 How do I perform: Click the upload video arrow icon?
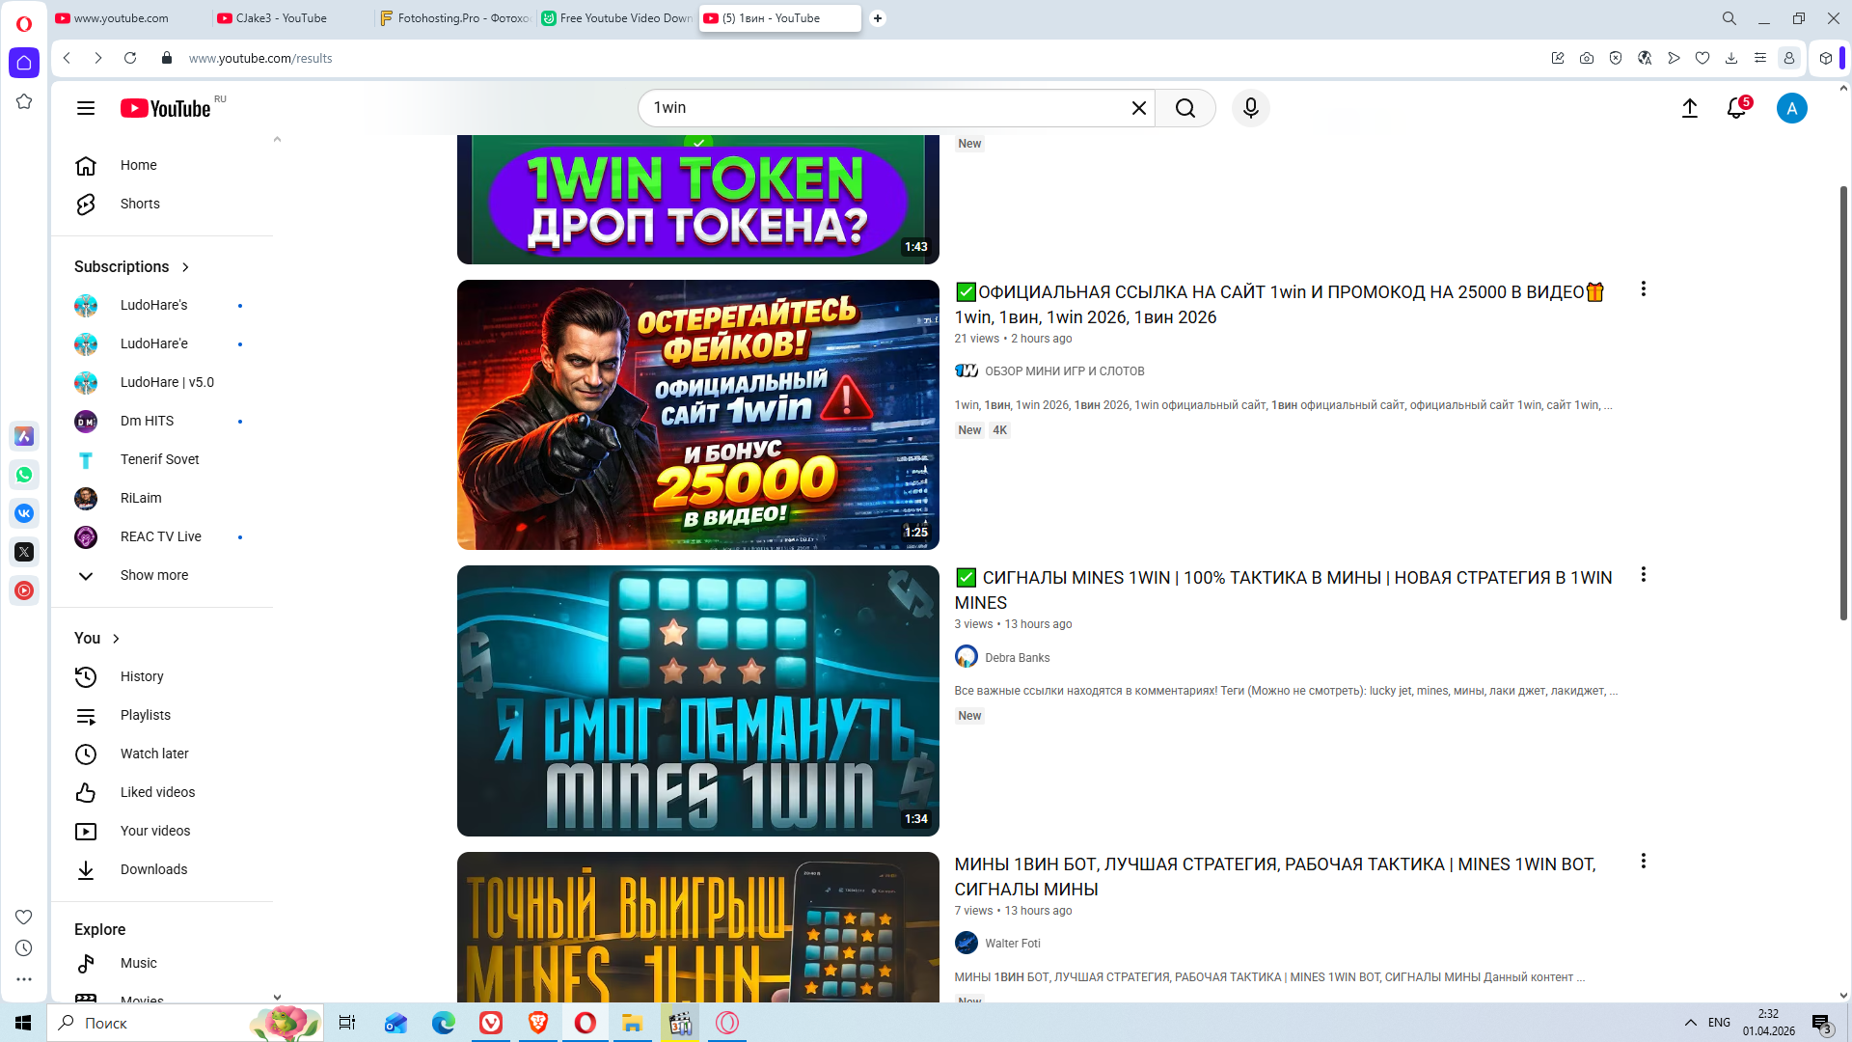click(x=1689, y=108)
